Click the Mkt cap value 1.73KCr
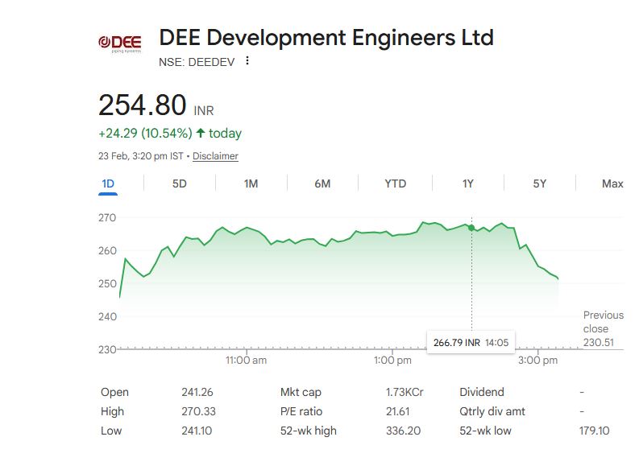The image size is (639, 470). pyautogui.click(x=405, y=392)
